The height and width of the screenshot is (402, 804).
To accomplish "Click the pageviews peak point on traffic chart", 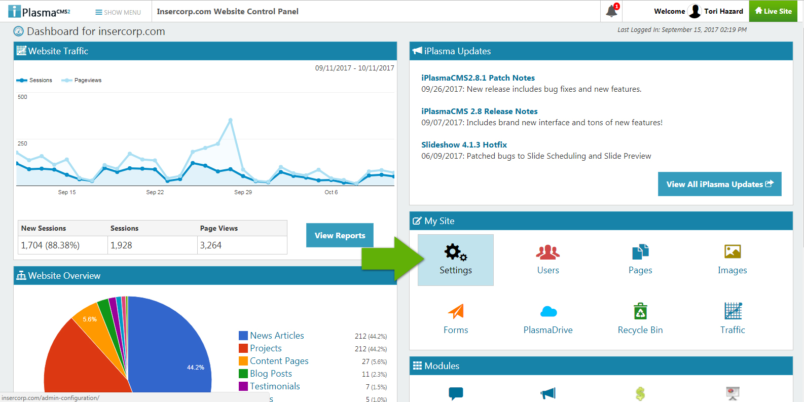I will coord(231,120).
